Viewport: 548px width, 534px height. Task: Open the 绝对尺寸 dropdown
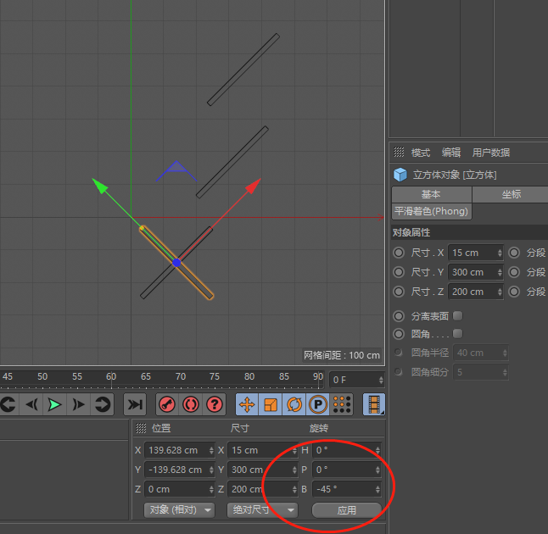click(x=264, y=509)
